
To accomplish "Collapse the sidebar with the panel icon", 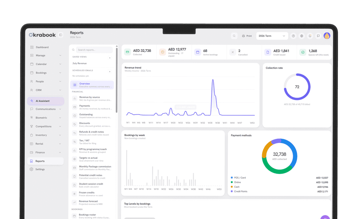I will tap(60, 35).
